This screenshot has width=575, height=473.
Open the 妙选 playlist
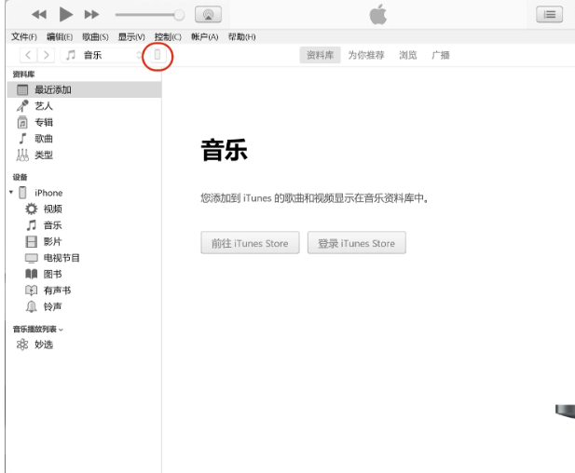point(84,345)
